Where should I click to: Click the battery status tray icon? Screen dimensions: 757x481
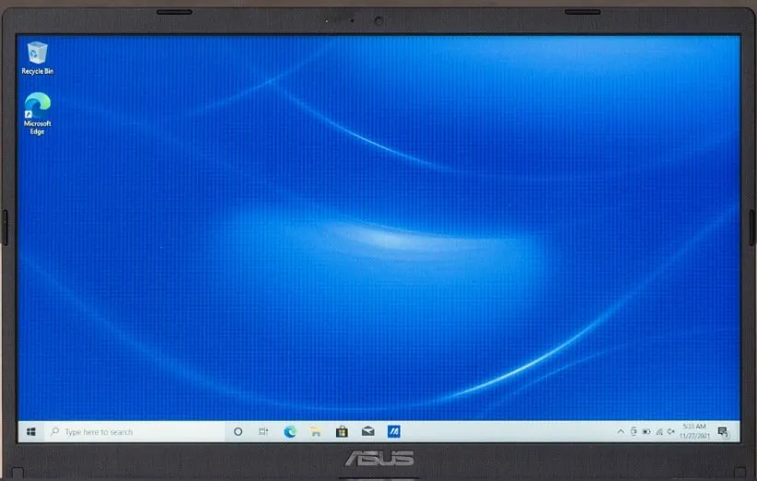pos(646,431)
